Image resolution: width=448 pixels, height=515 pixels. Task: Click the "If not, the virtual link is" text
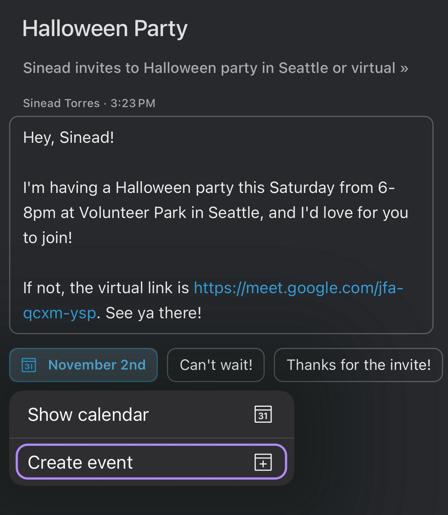pyautogui.click(x=106, y=288)
